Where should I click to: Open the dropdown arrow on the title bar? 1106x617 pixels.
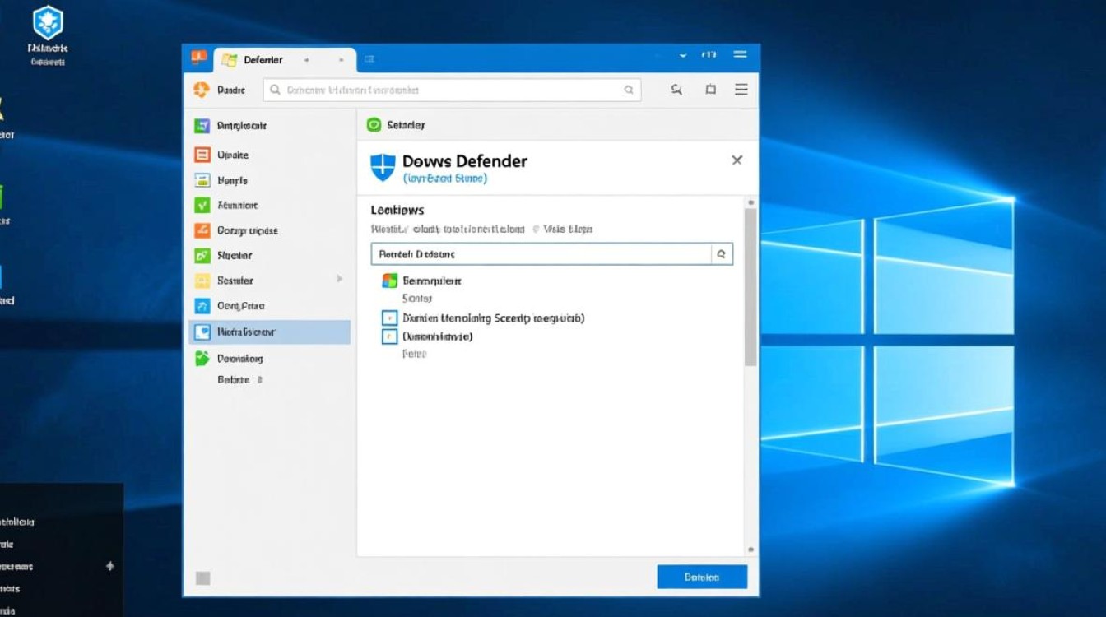pos(681,55)
